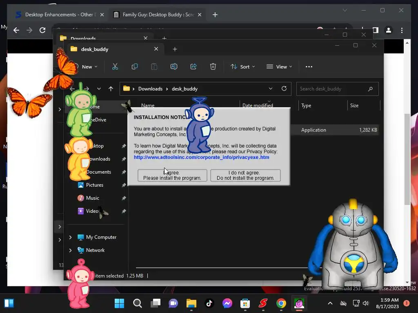Reload the Chrome page
Viewport: 418px width, 313px height.
tap(42, 30)
